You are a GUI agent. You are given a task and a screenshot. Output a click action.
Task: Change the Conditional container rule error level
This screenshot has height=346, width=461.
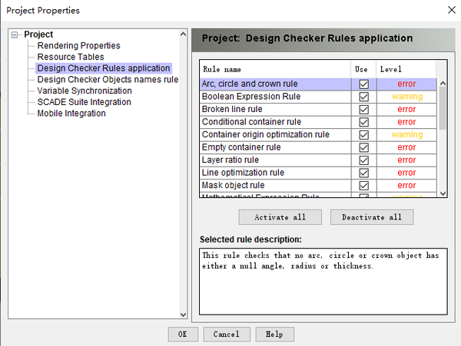click(x=406, y=122)
